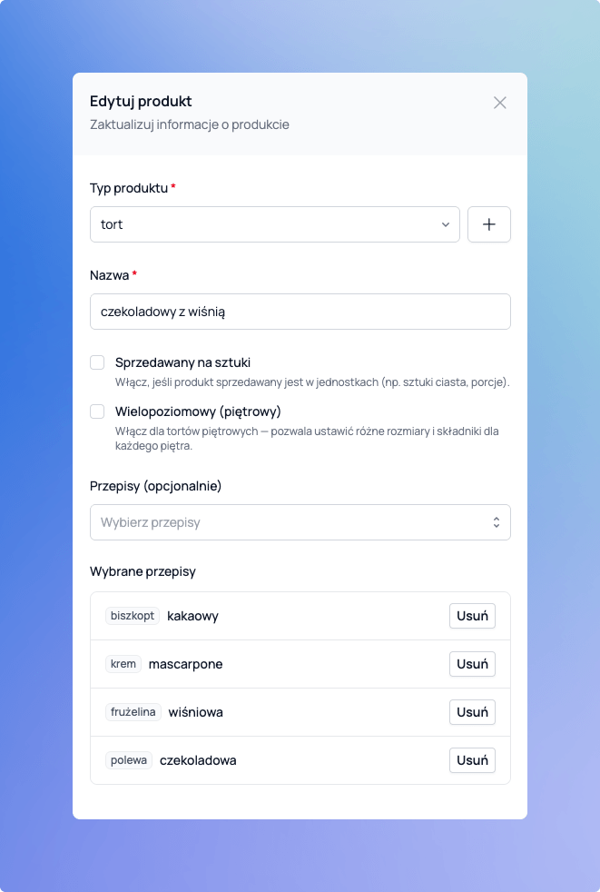Screen dimensions: 600x892
Task: Click the krem tag badge
Action: pyautogui.click(x=123, y=664)
